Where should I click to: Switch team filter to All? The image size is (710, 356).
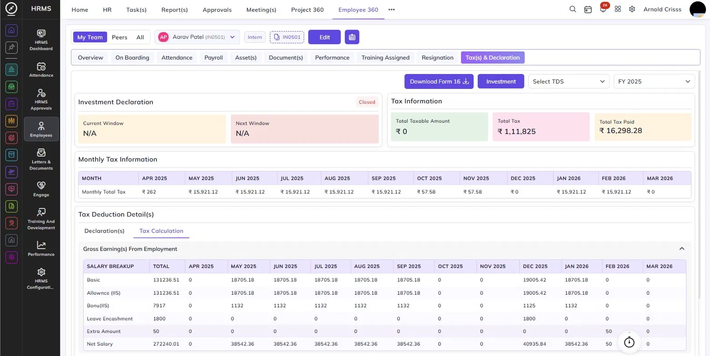pyautogui.click(x=140, y=37)
